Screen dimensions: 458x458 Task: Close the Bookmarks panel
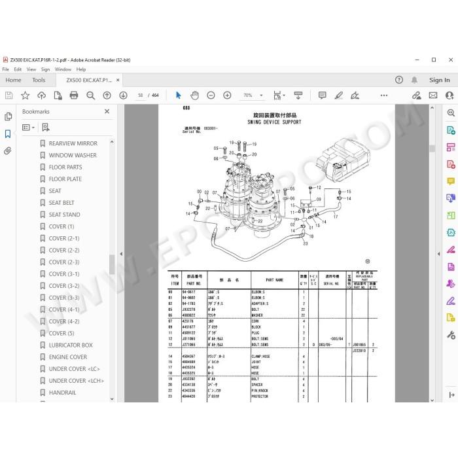107,111
